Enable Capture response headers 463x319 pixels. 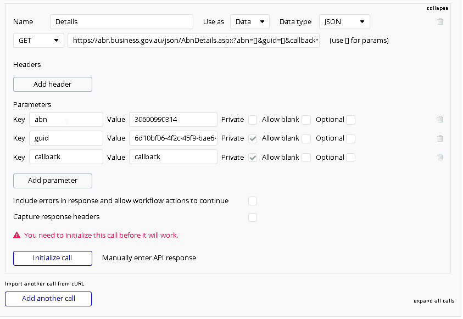(253, 217)
